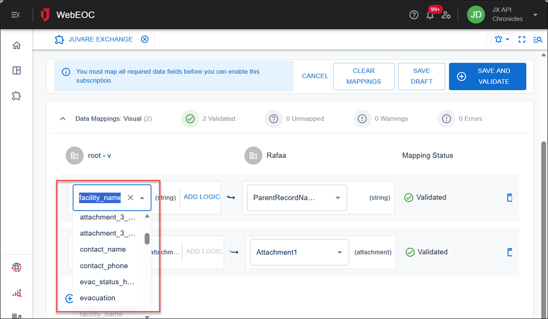Delete the Attachment1 mapping row
This screenshot has width=548, height=319.
pos(510,252)
